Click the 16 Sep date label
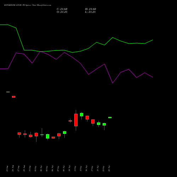 coord(86,169)
